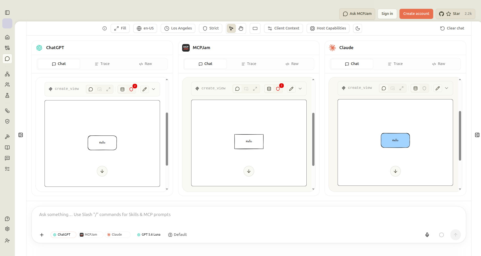
Task: Toggle dark mode moon icon
Action: click(x=358, y=28)
